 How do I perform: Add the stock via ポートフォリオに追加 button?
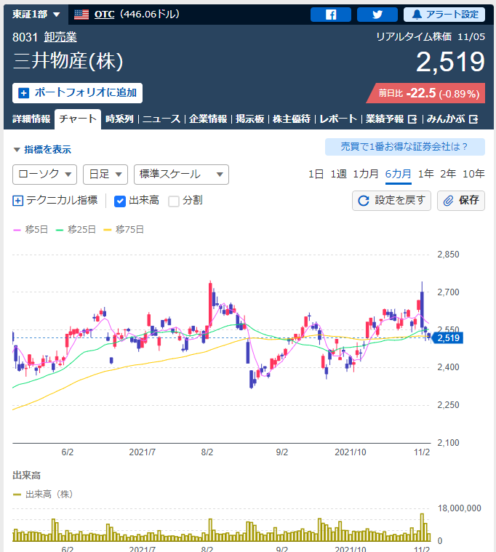click(77, 93)
